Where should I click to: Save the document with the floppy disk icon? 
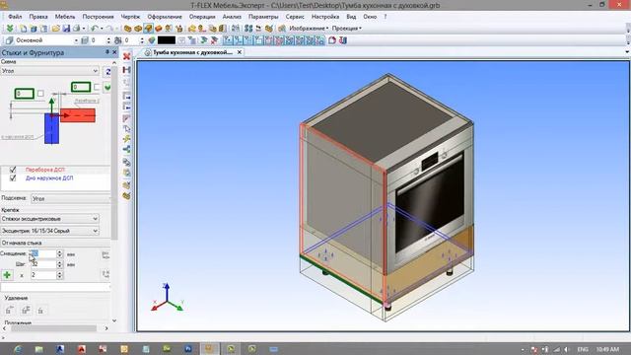(x=66, y=29)
